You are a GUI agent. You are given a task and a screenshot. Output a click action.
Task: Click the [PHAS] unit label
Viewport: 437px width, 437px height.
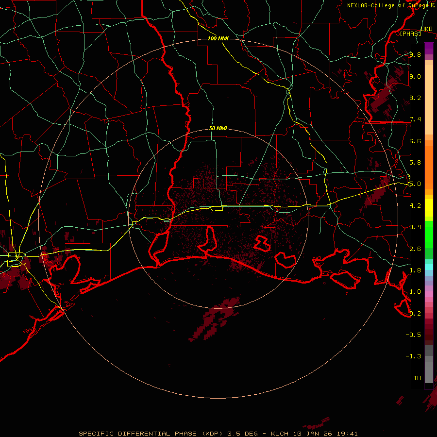pyautogui.click(x=410, y=34)
